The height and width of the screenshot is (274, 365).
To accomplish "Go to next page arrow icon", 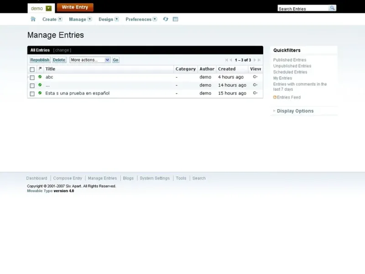I will (255, 60).
